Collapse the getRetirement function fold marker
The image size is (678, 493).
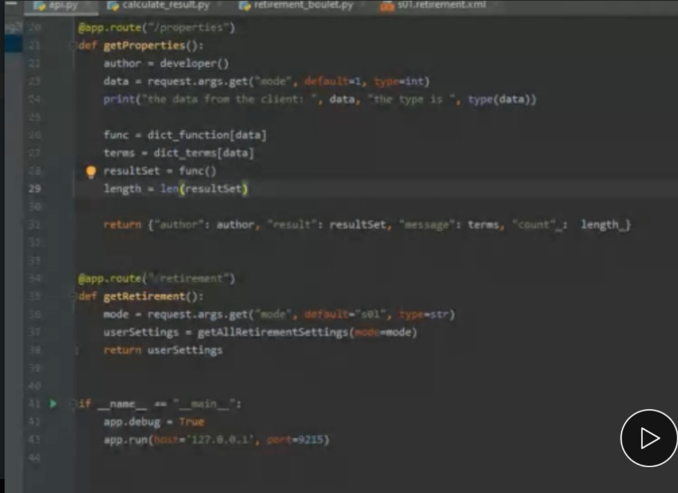click(x=73, y=296)
